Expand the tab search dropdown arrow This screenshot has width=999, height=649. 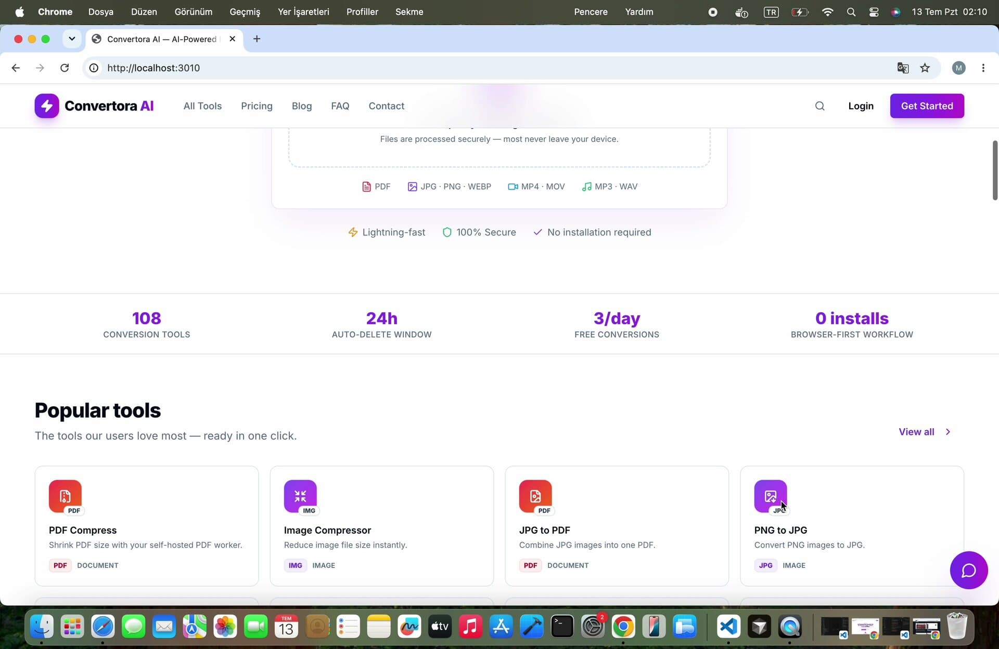[x=72, y=39]
